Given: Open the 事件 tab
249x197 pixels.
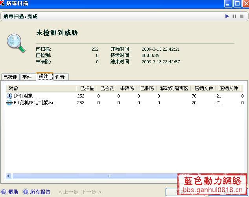Looking at the screenshot, I should [27, 77].
